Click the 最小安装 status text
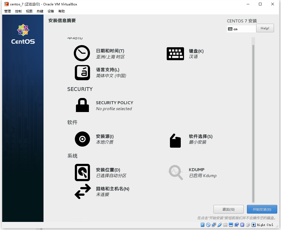The width and height of the screenshot is (281, 230). tap(198, 142)
